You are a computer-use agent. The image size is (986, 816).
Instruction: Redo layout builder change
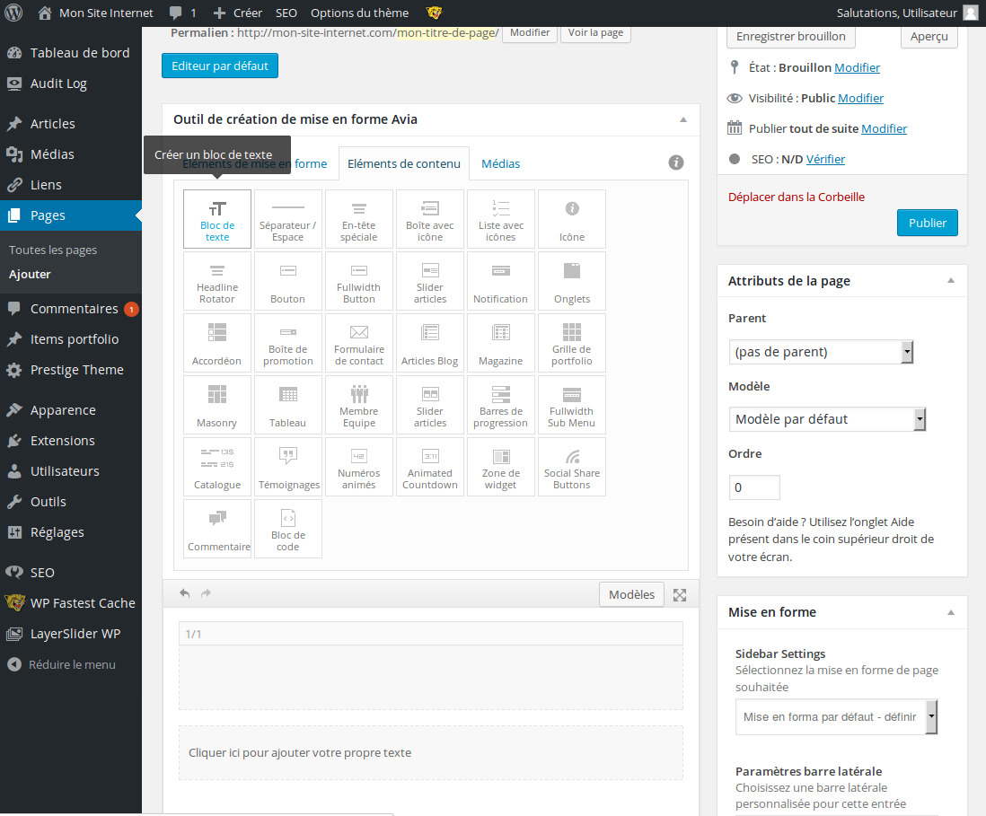pyautogui.click(x=206, y=593)
